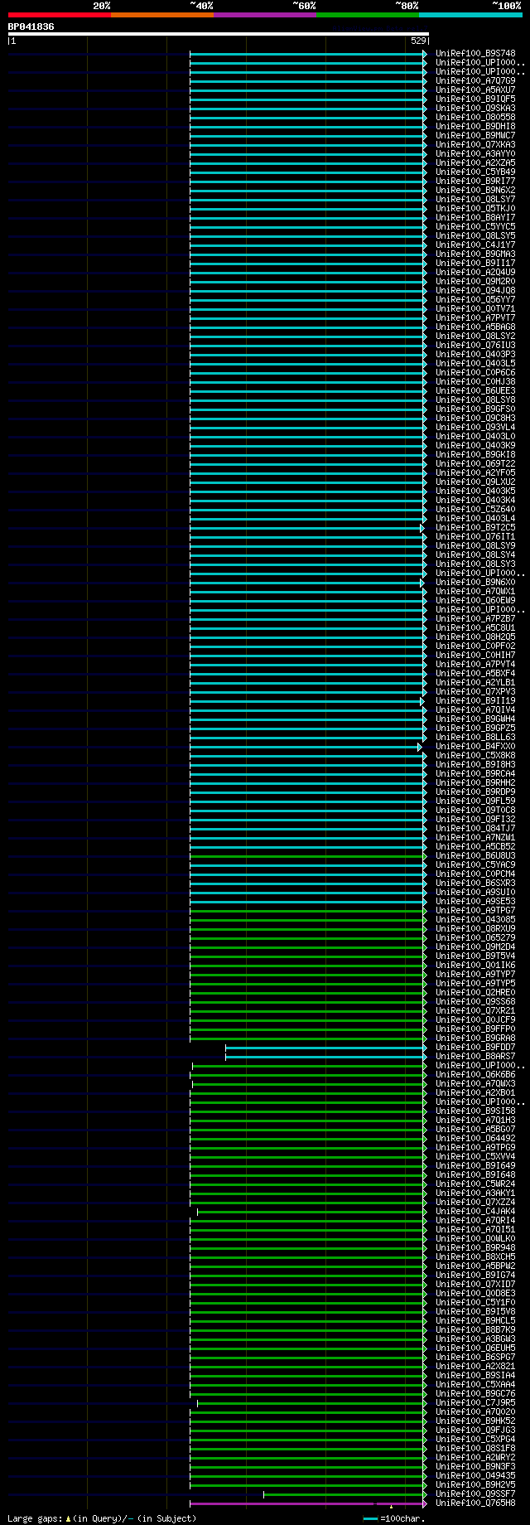Select the label UniRef100_B9DHI8
This screenshot has width=530, height=1525.
pyautogui.click(x=475, y=127)
